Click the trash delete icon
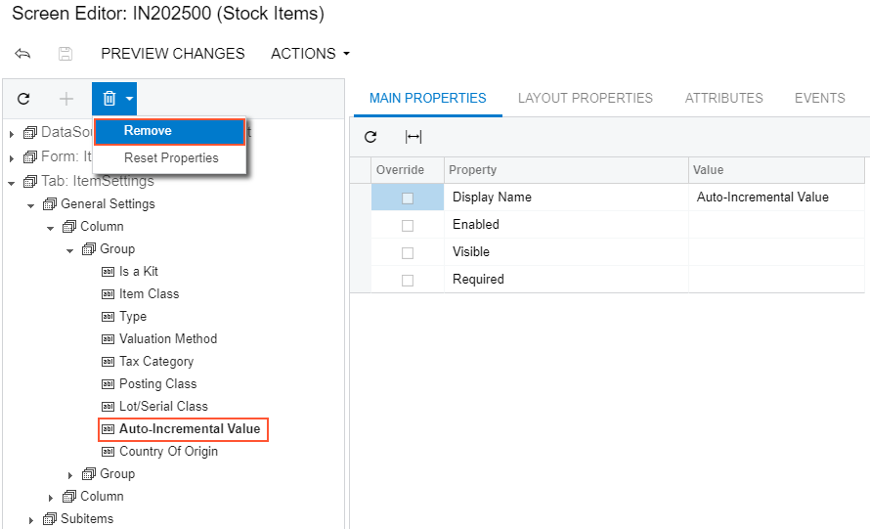The height and width of the screenshot is (529, 870). click(109, 99)
